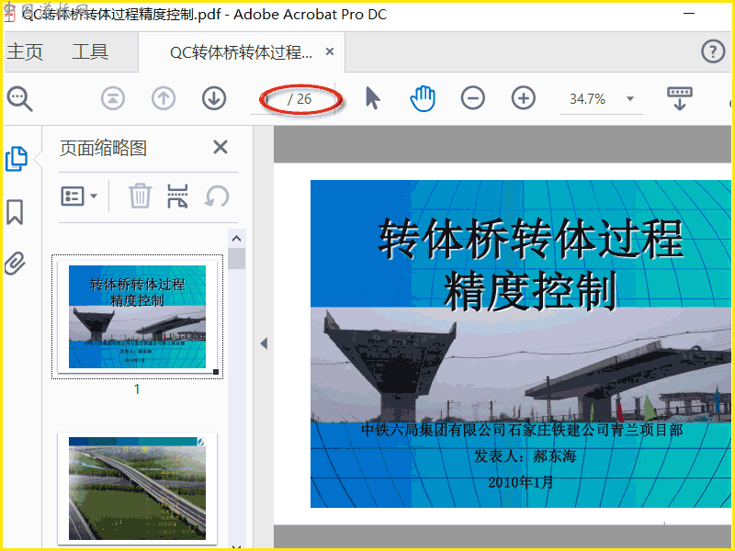Open the search/find text magnifier tool
The height and width of the screenshot is (551, 735).
(x=19, y=99)
